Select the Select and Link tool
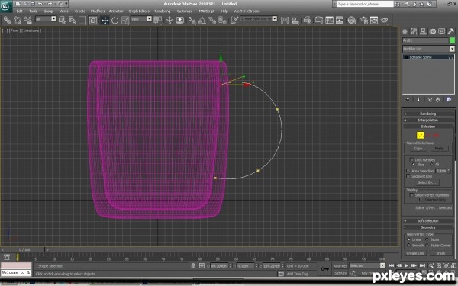Screen dimensions: 458x286 [8, 20]
